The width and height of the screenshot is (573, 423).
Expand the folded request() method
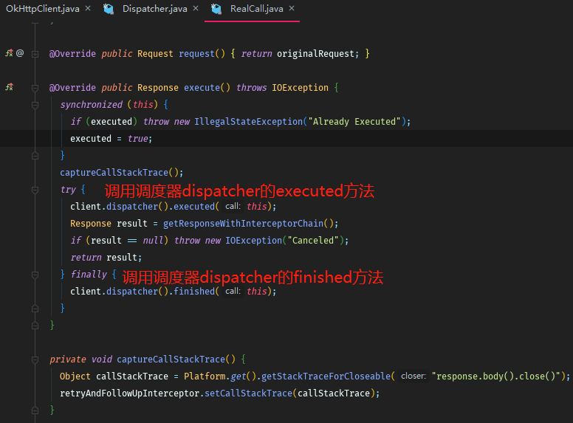coord(35,54)
